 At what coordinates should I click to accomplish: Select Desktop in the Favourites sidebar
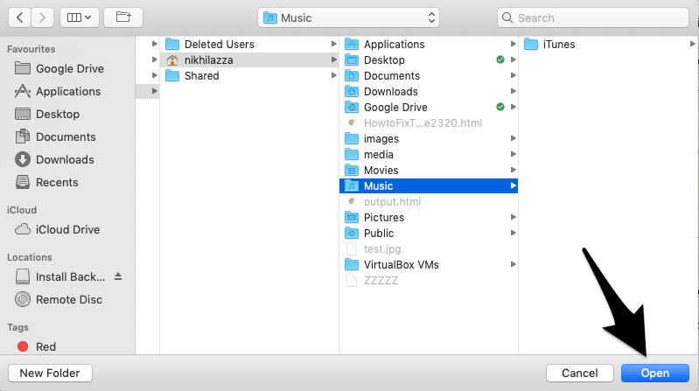(67, 114)
